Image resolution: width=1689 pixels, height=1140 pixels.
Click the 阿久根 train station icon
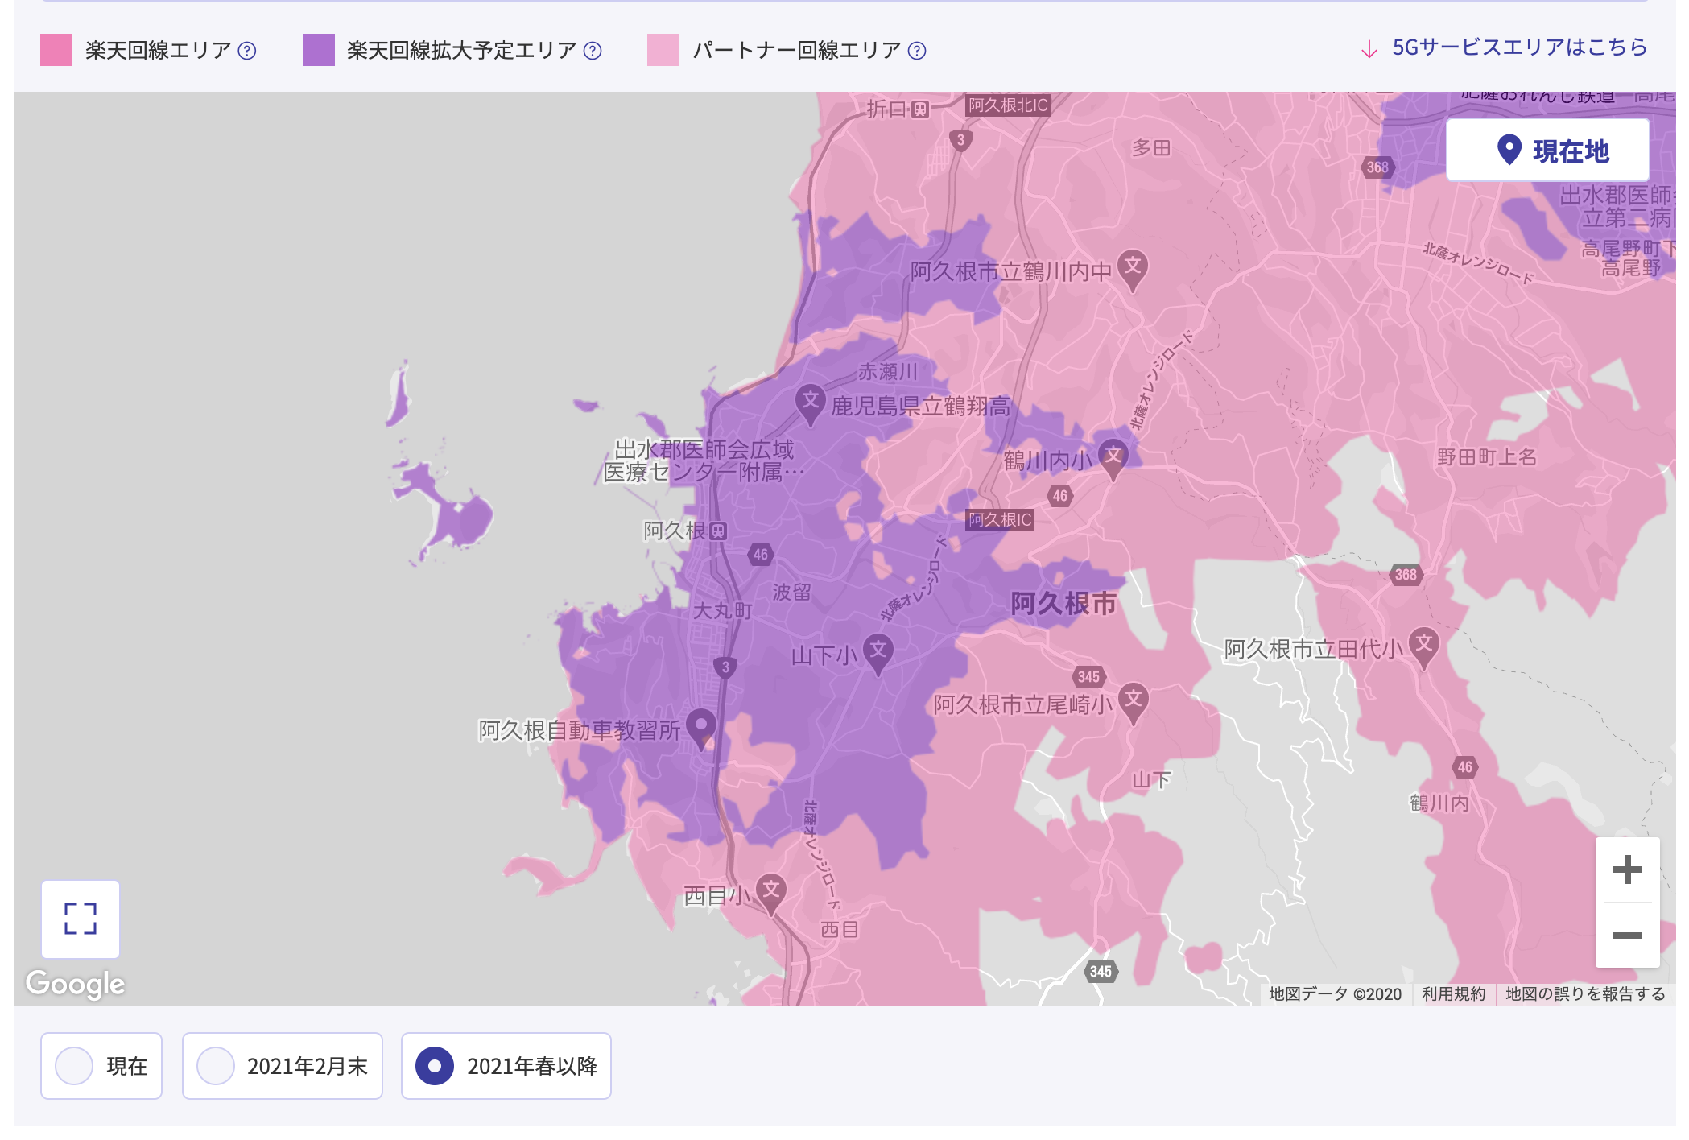718,531
